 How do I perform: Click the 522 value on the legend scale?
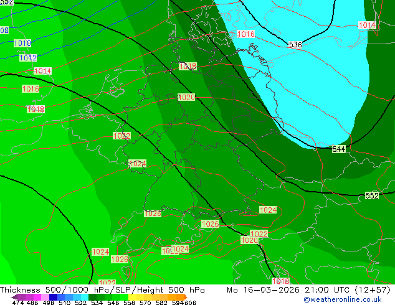pyautogui.click(x=80, y=303)
